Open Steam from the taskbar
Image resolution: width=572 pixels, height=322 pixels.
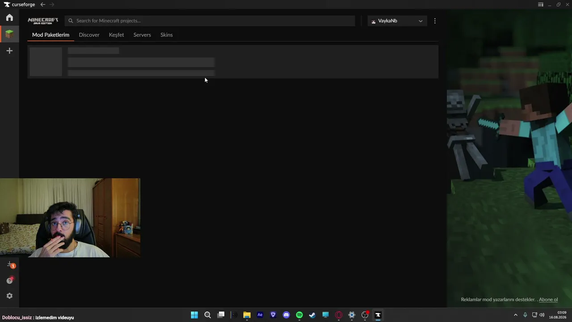pos(312,315)
